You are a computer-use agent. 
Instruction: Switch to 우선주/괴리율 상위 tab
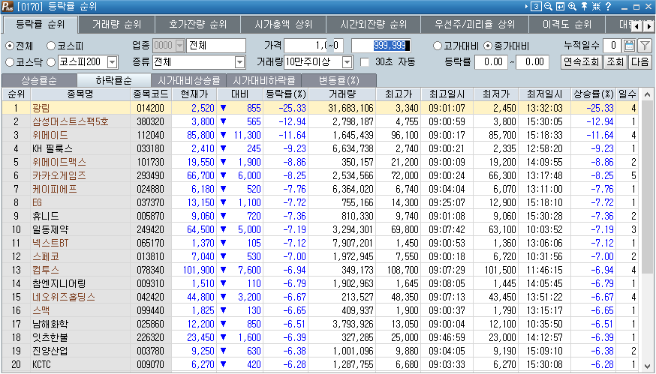click(475, 25)
